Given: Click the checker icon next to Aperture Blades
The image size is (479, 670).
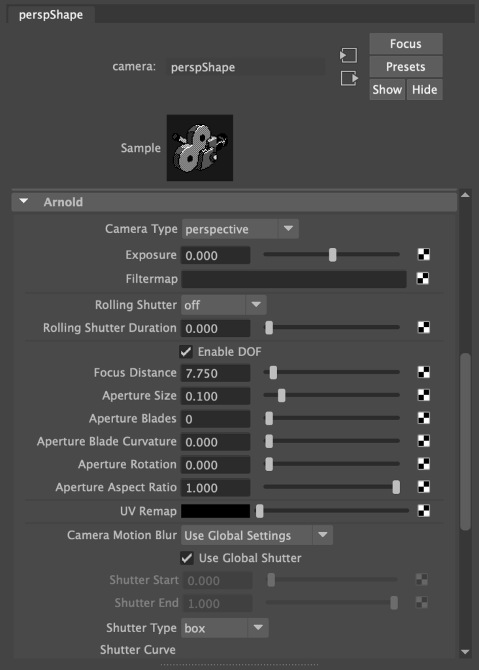Looking at the screenshot, I should coord(423,419).
